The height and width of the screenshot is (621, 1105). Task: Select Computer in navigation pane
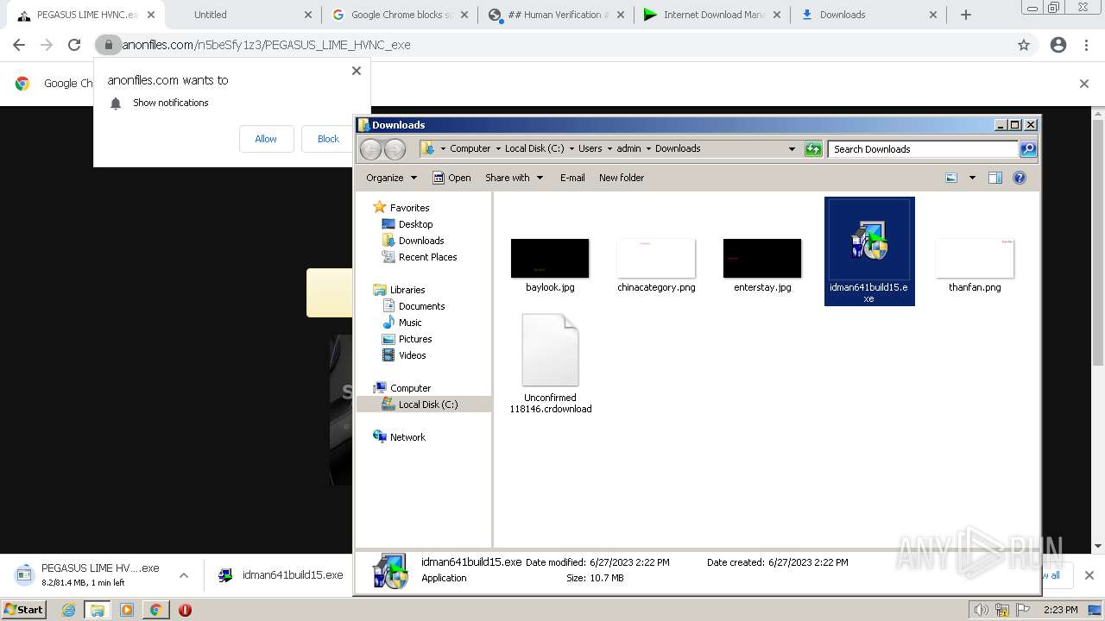[410, 388]
